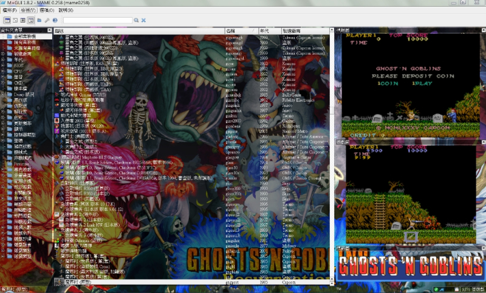Screen dimensions: 486x293
Task: Click the 'gngprot' name cell
Action: click(x=232, y=282)
